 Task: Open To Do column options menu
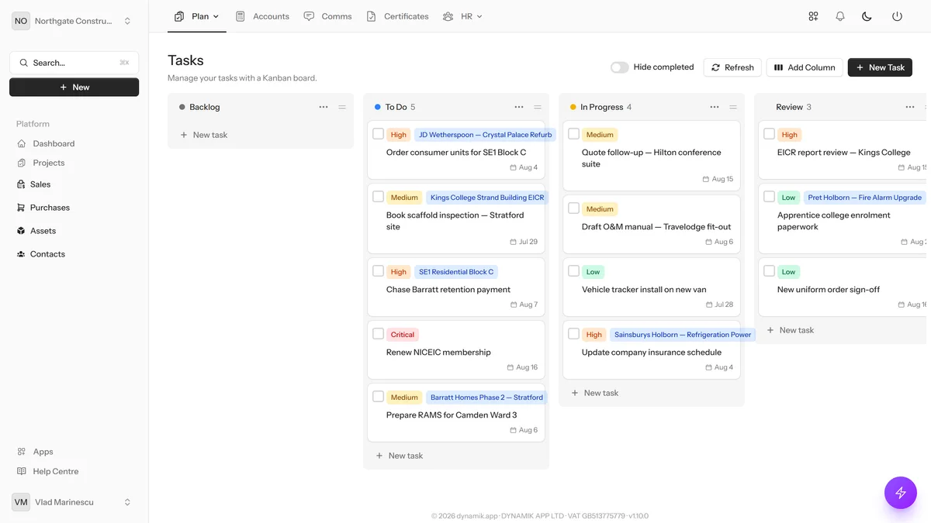(x=519, y=107)
